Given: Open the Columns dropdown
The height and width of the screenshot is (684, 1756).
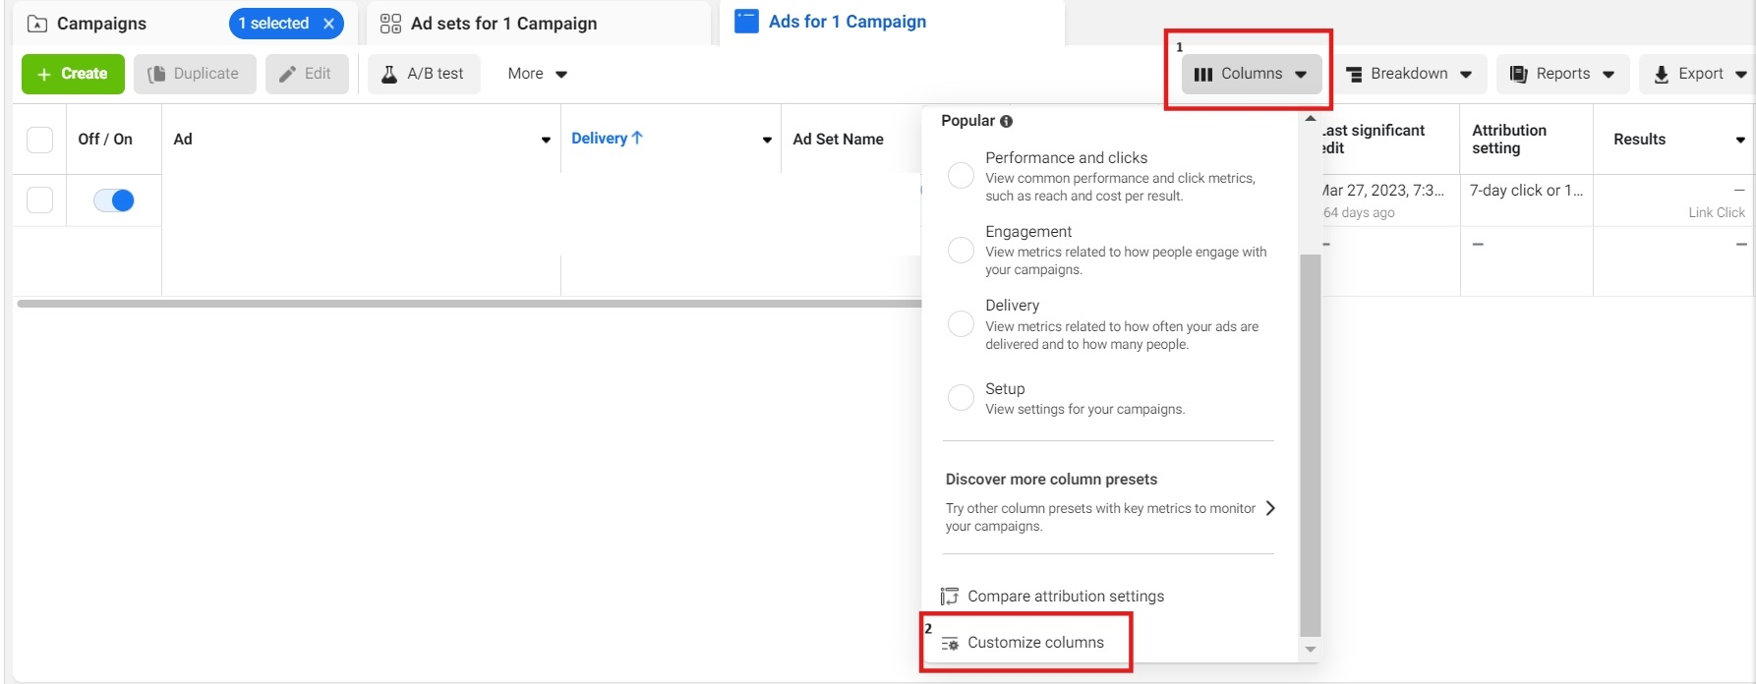Looking at the screenshot, I should click(x=1251, y=74).
